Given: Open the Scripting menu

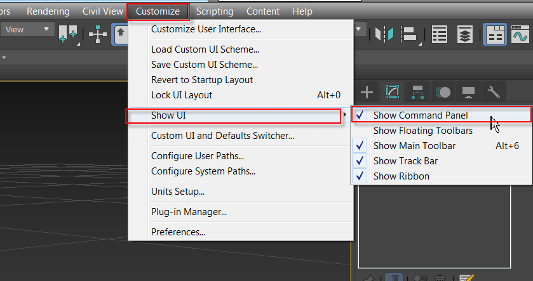Looking at the screenshot, I should point(215,11).
